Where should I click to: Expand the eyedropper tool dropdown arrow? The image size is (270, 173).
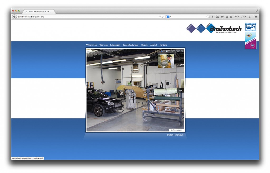click(x=245, y=17)
